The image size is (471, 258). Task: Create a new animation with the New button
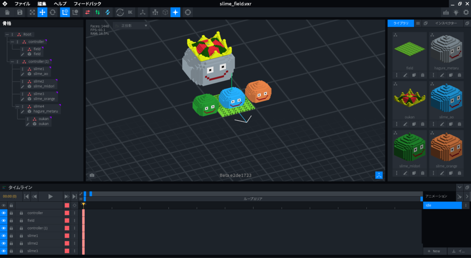(x=434, y=251)
